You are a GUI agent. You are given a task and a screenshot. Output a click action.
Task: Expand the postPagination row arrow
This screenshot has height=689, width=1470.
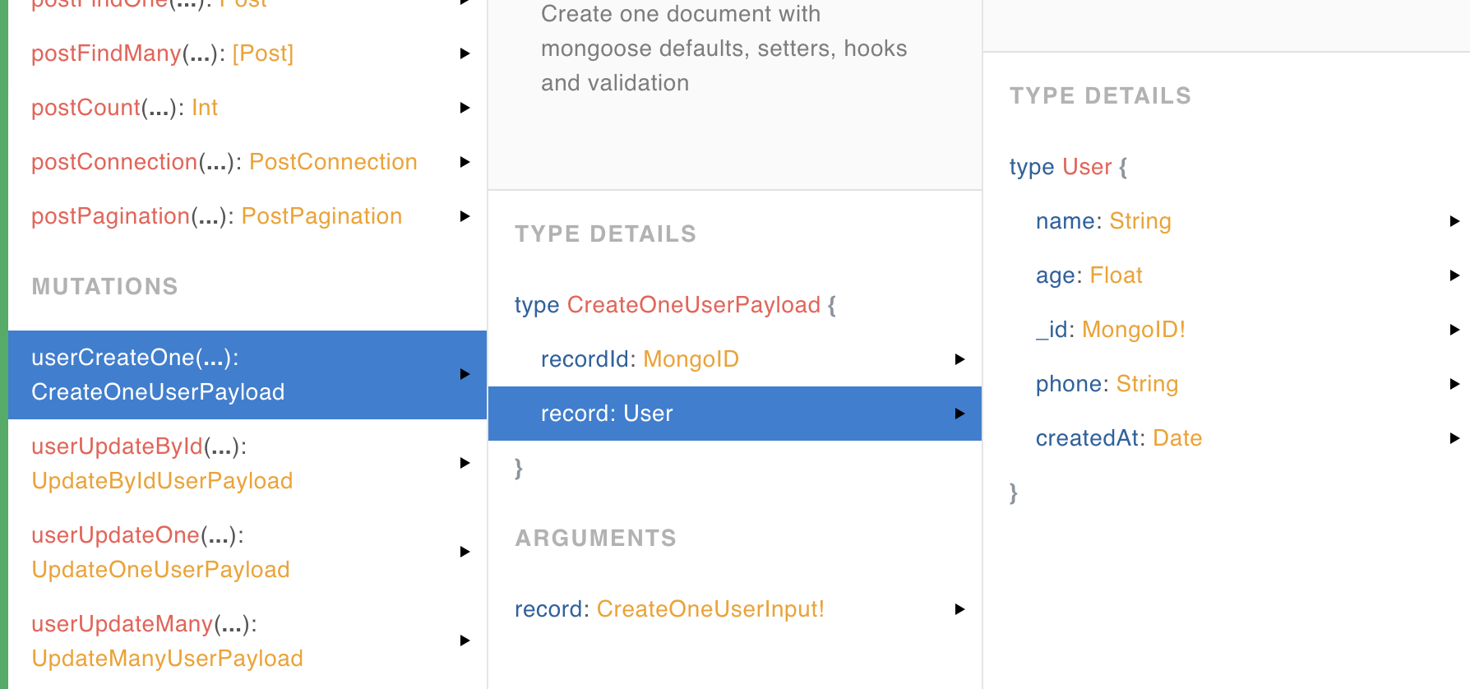465,216
